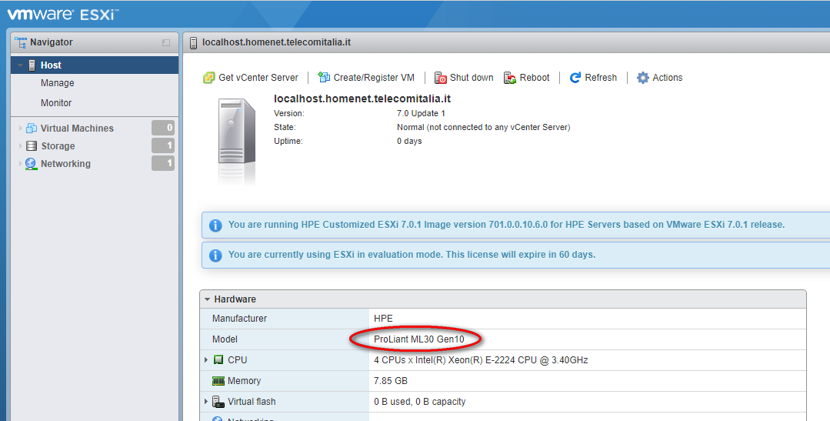The height and width of the screenshot is (421, 830).
Task: Click the State value Normal
Action: point(483,127)
